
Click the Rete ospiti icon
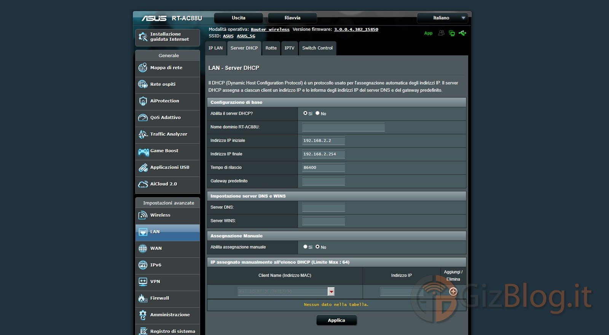point(143,84)
